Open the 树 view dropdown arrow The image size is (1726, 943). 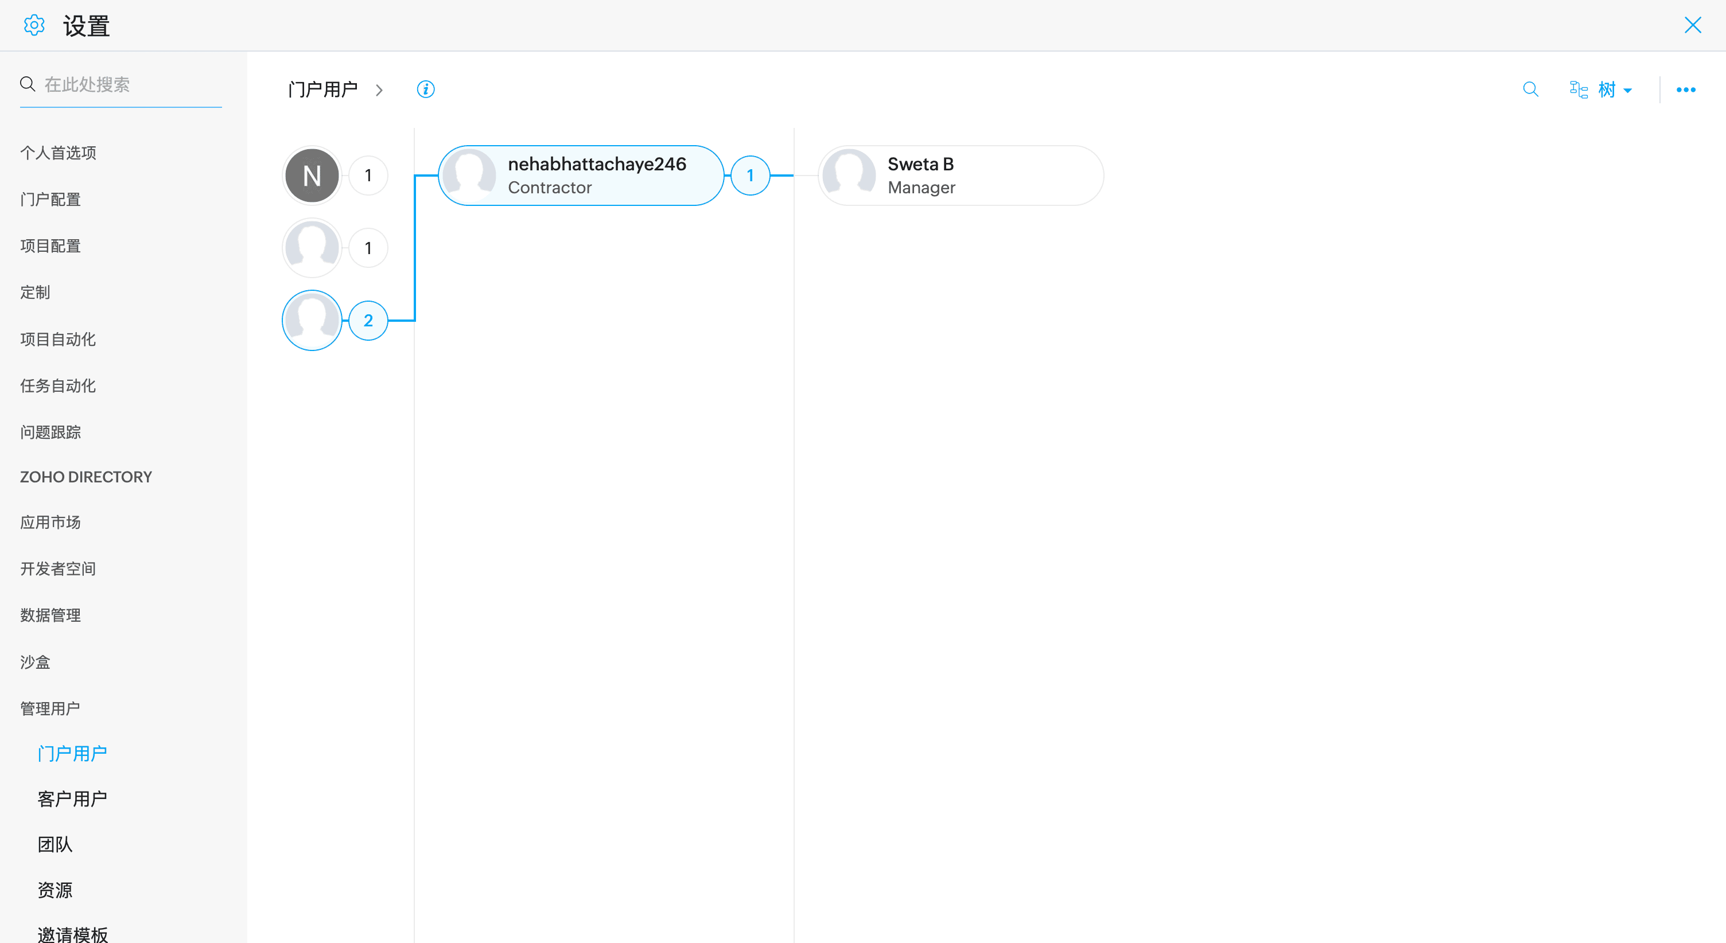[x=1627, y=91]
